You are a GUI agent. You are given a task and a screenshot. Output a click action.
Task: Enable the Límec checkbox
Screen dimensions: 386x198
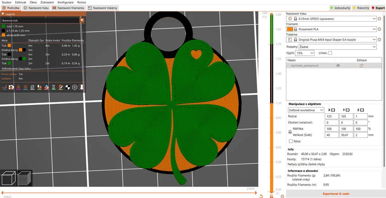[x=330, y=53]
